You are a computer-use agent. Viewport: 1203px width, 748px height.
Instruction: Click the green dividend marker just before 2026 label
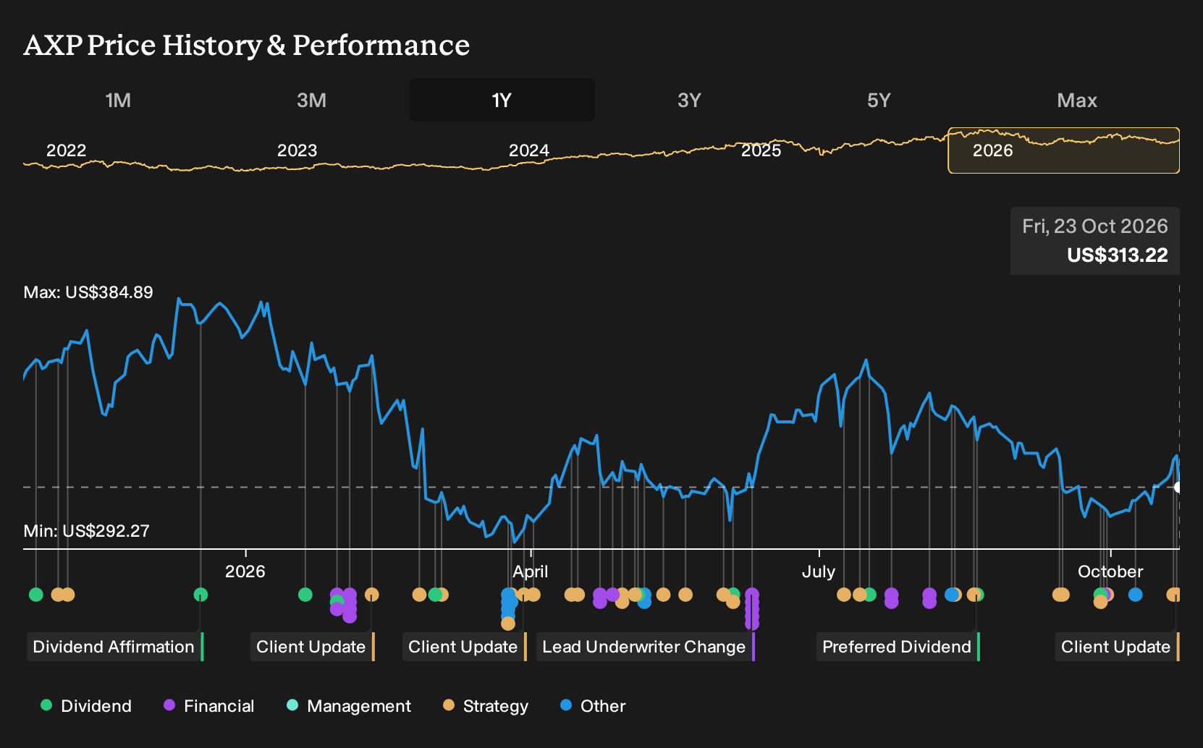(x=200, y=595)
